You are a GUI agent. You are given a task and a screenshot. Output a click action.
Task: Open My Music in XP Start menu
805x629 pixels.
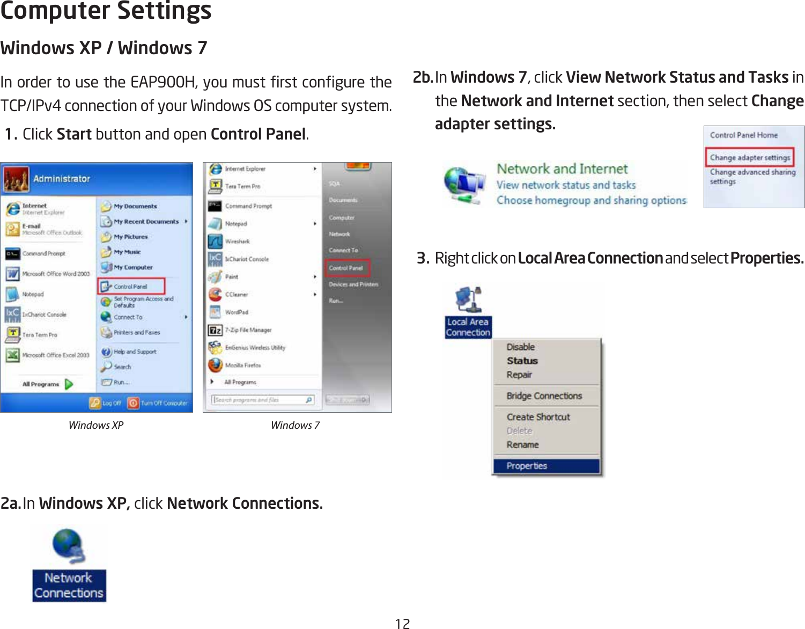click(121, 252)
